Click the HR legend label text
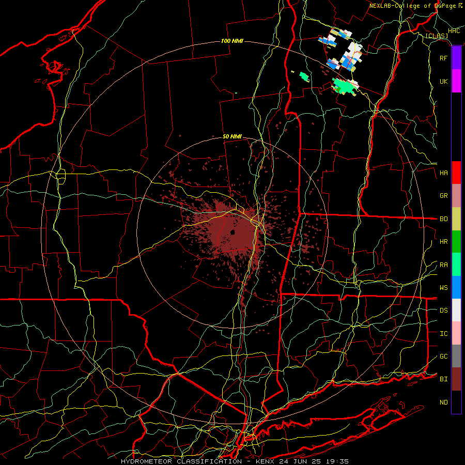 click(443, 242)
